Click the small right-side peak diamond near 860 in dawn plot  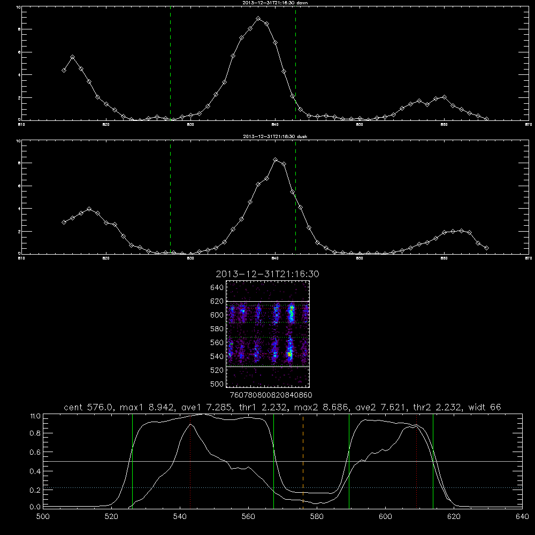pyautogui.click(x=444, y=97)
